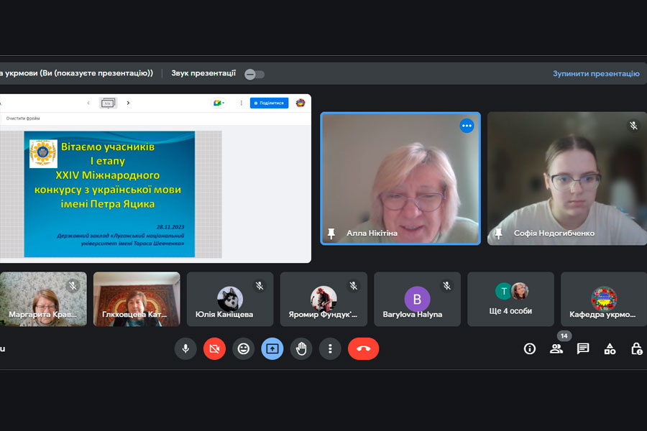Open host controls lock icon
647x431 pixels.
coord(636,349)
